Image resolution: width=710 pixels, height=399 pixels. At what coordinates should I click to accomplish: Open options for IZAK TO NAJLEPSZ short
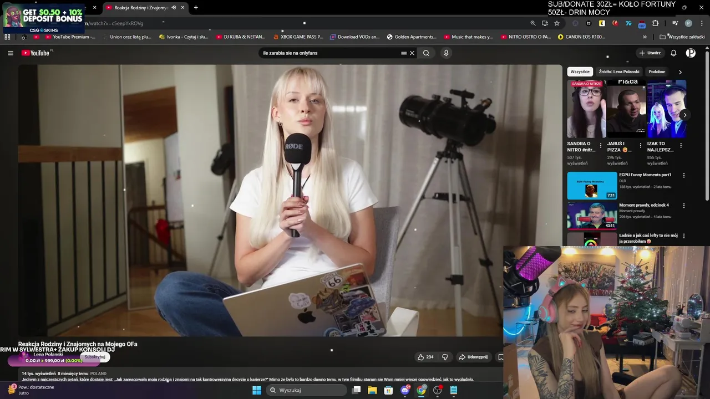[x=681, y=146]
